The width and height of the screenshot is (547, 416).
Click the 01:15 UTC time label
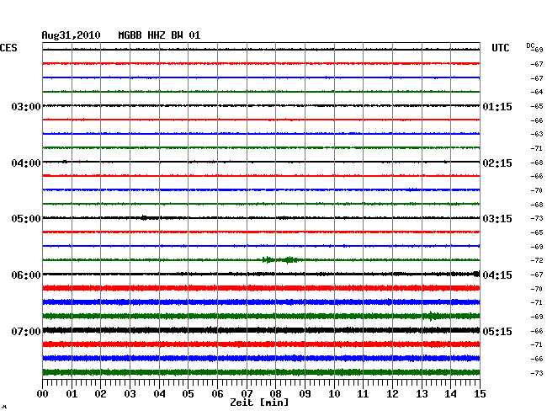(497, 107)
